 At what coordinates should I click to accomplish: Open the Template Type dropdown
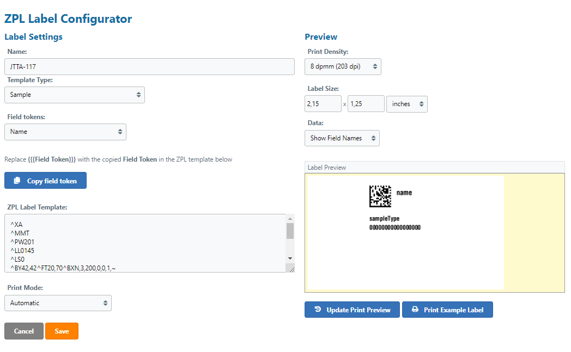point(75,95)
